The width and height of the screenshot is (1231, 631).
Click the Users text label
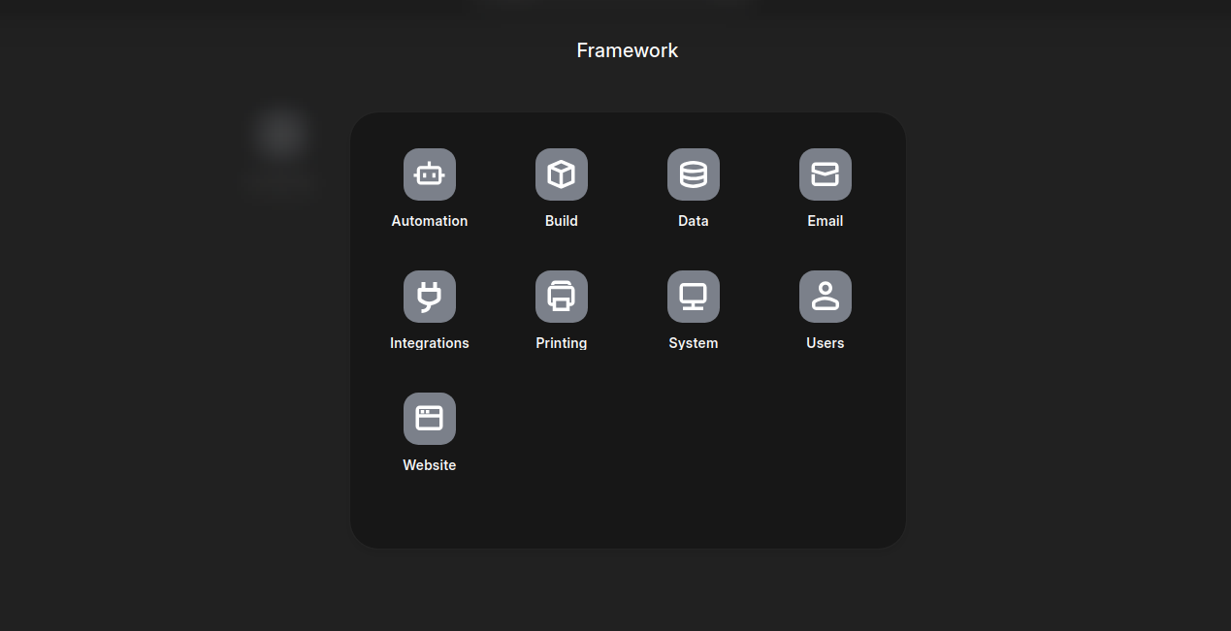(x=826, y=343)
